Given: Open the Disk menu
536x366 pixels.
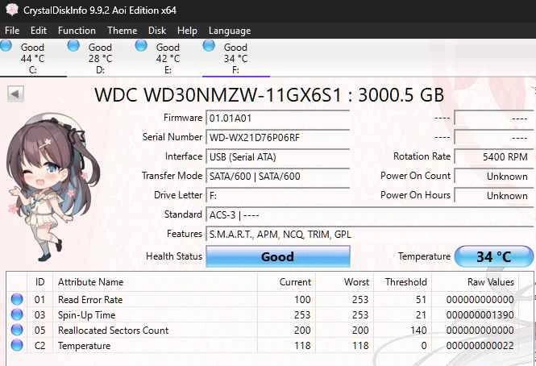Looking at the screenshot, I should point(157,31).
